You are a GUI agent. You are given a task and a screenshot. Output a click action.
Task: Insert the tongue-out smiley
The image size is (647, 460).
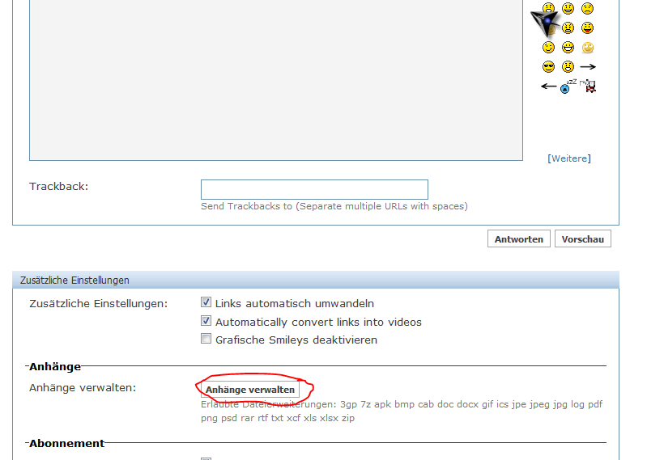[588, 28]
